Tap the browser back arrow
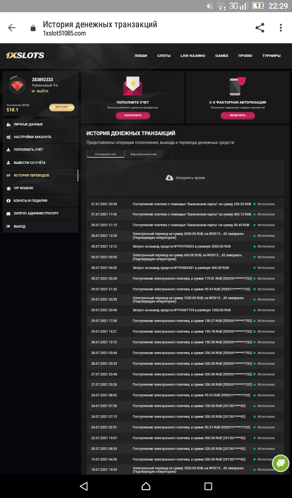Viewport: 292px width, 498px height. coord(12,28)
